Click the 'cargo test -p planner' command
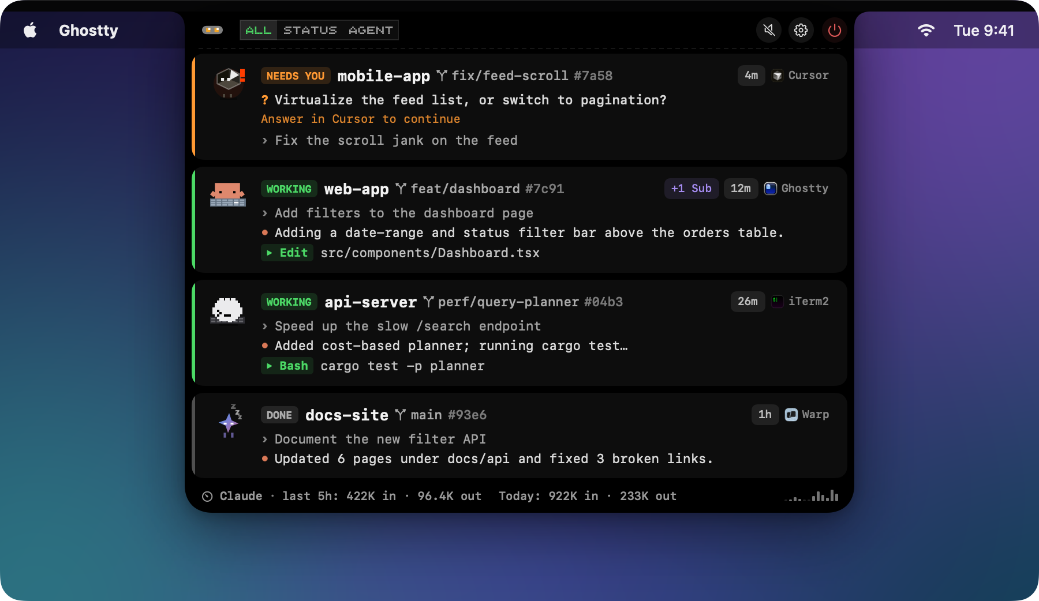This screenshot has height=601, width=1039. click(x=402, y=366)
